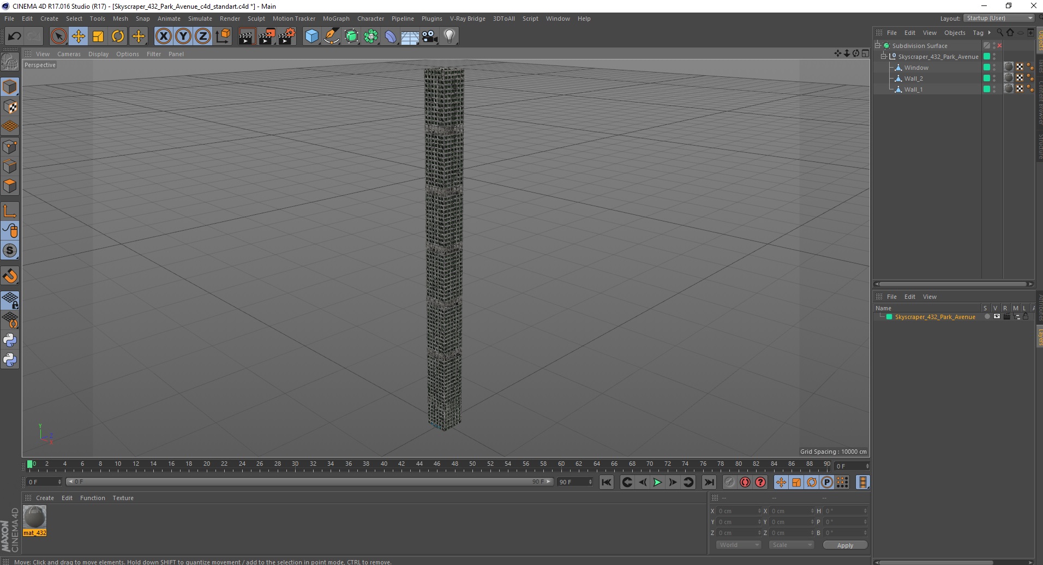Click the Array modeling object icon
1043x565 pixels.
[371, 37]
